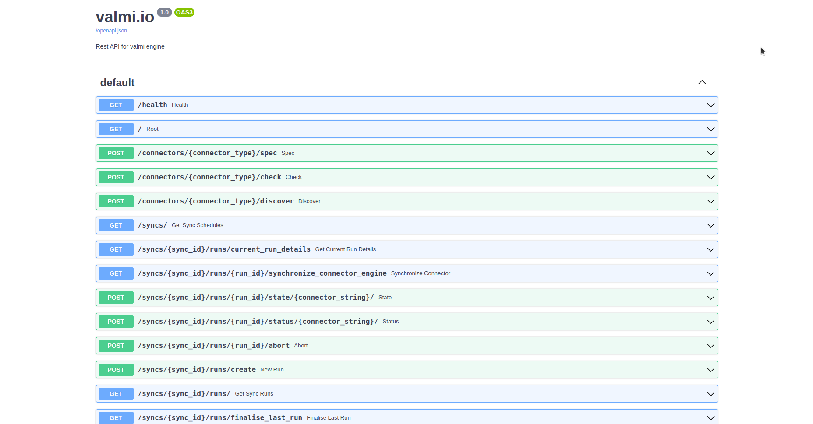Expand the Status endpoint chevron

[710, 322]
